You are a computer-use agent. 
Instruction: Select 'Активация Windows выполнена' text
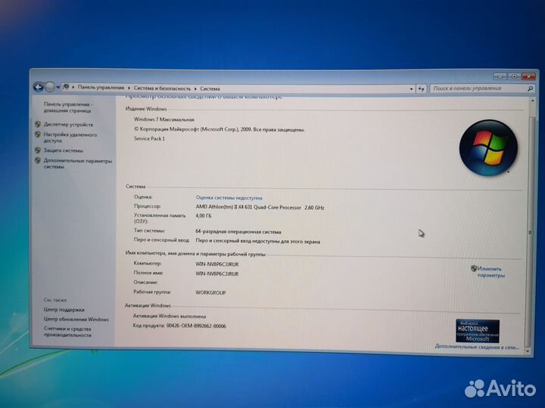coord(170,317)
